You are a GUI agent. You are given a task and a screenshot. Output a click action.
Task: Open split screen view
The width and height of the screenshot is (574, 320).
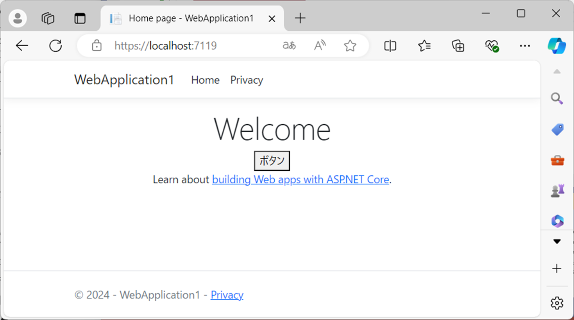[390, 46]
